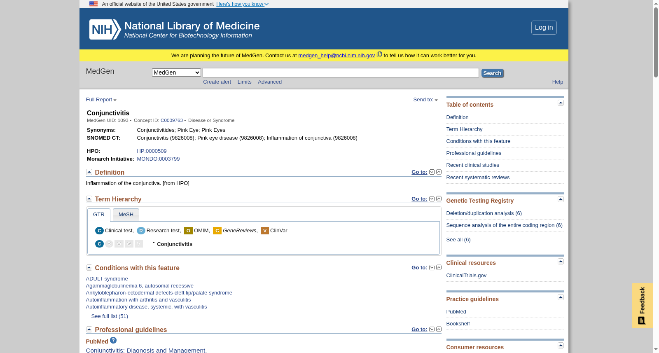Switch to the MeSH tab
The height and width of the screenshot is (353, 659).
(126, 215)
